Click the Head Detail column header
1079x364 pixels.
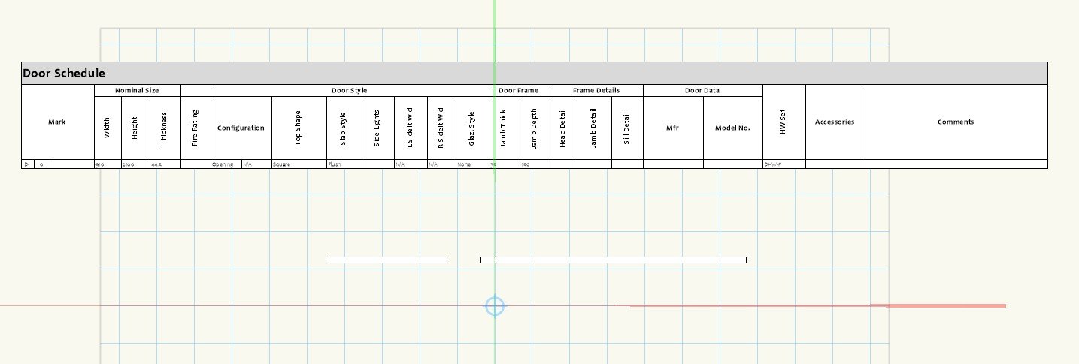coord(562,128)
